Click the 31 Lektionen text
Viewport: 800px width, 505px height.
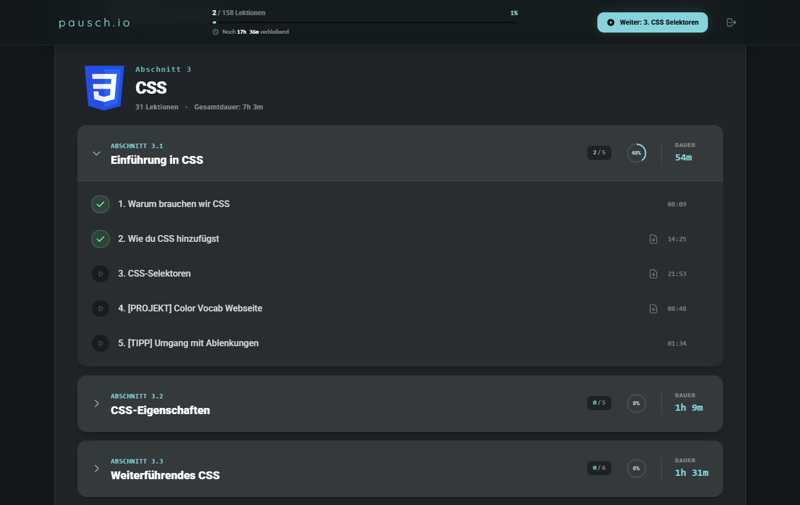[x=157, y=107]
